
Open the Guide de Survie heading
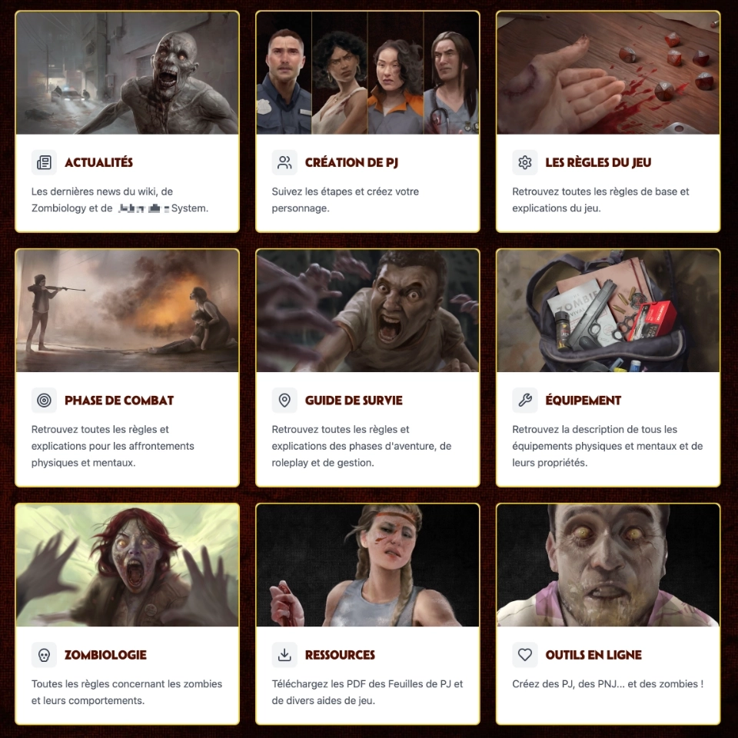click(354, 401)
